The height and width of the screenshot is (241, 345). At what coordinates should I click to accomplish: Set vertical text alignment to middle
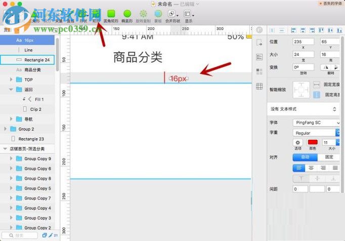tap(317, 178)
